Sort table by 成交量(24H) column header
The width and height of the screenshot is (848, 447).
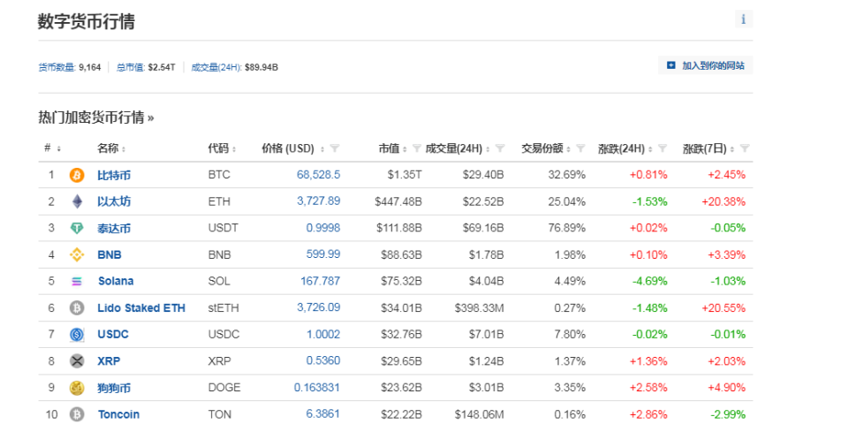pyautogui.click(x=457, y=148)
